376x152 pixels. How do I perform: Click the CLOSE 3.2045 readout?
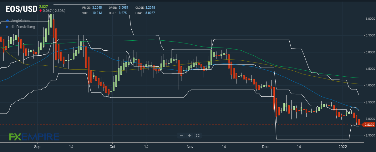pyautogui.click(x=145, y=7)
